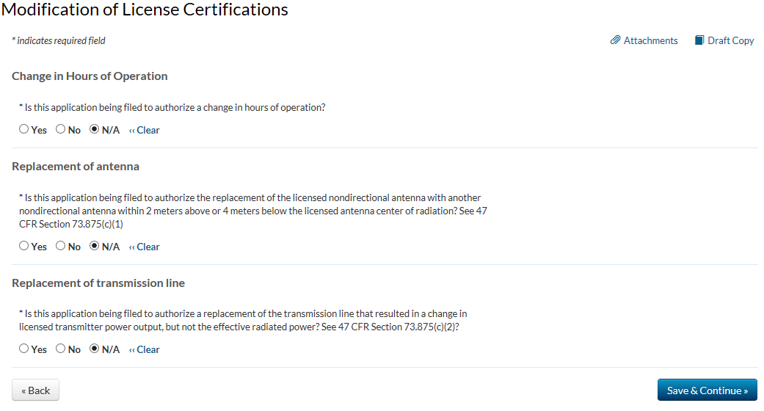Viewport: 764px width, 411px height.
Task: Select N/A for change in hours of operation
Action: pyautogui.click(x=94, y=130)
